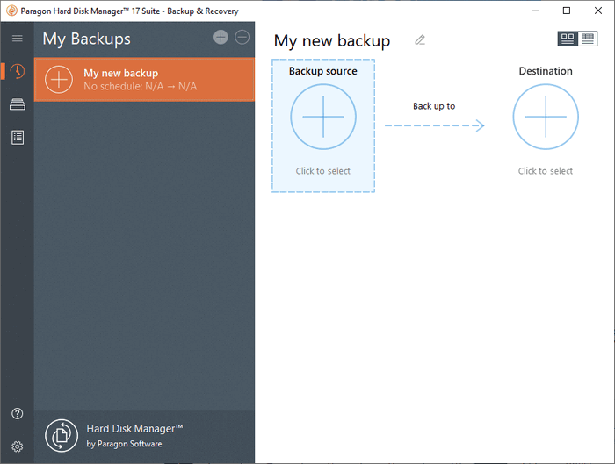Remove backup using the minus button
This screenshot has height=464, width=615.
point(242,37)
